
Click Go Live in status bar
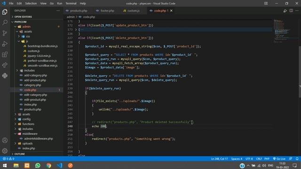point(279,159)
